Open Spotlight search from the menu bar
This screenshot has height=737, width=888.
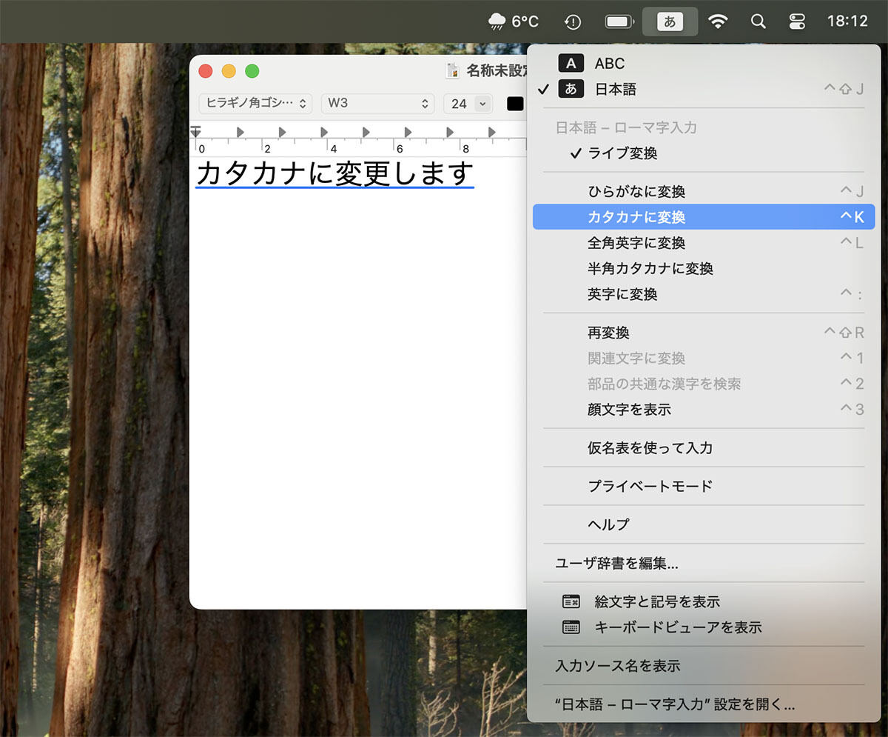[x=758, y=21]
